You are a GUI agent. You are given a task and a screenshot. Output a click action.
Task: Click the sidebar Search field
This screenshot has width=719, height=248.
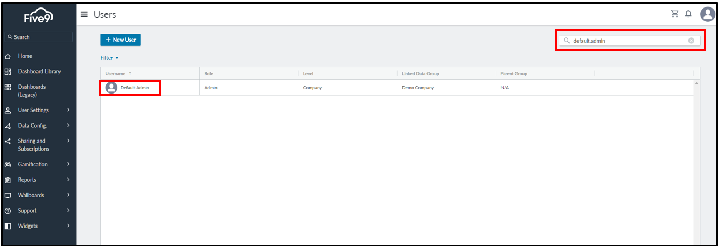click(39, 37)
